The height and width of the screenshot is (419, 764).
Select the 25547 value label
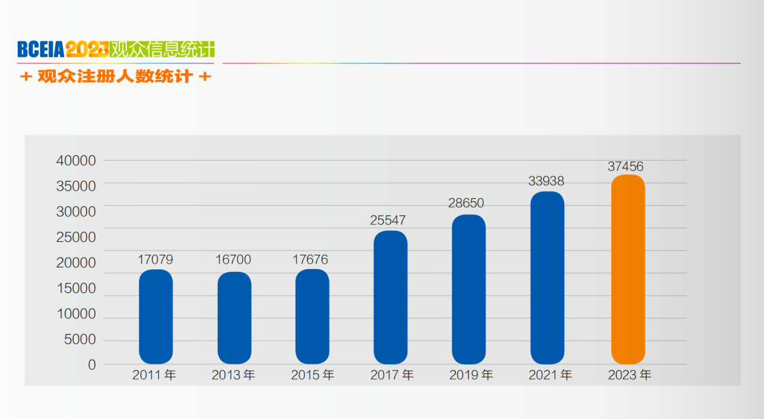(x=387, y=220)
